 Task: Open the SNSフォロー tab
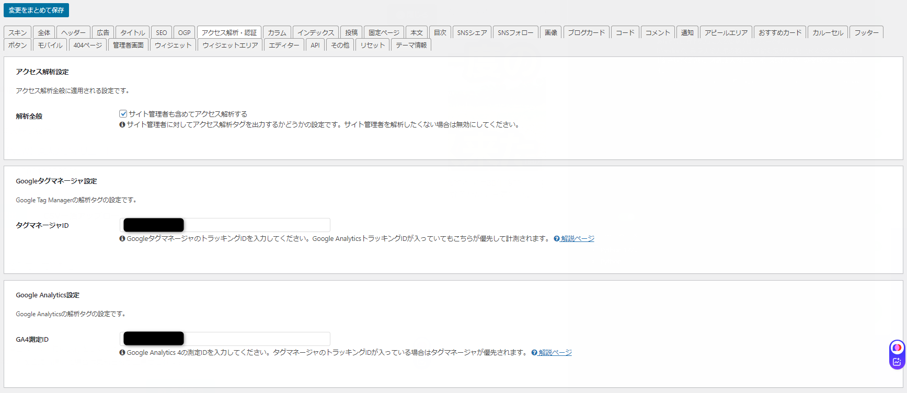point(515,32)
